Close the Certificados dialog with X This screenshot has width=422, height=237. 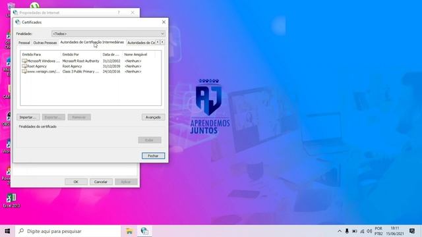[x=164, y=22]
